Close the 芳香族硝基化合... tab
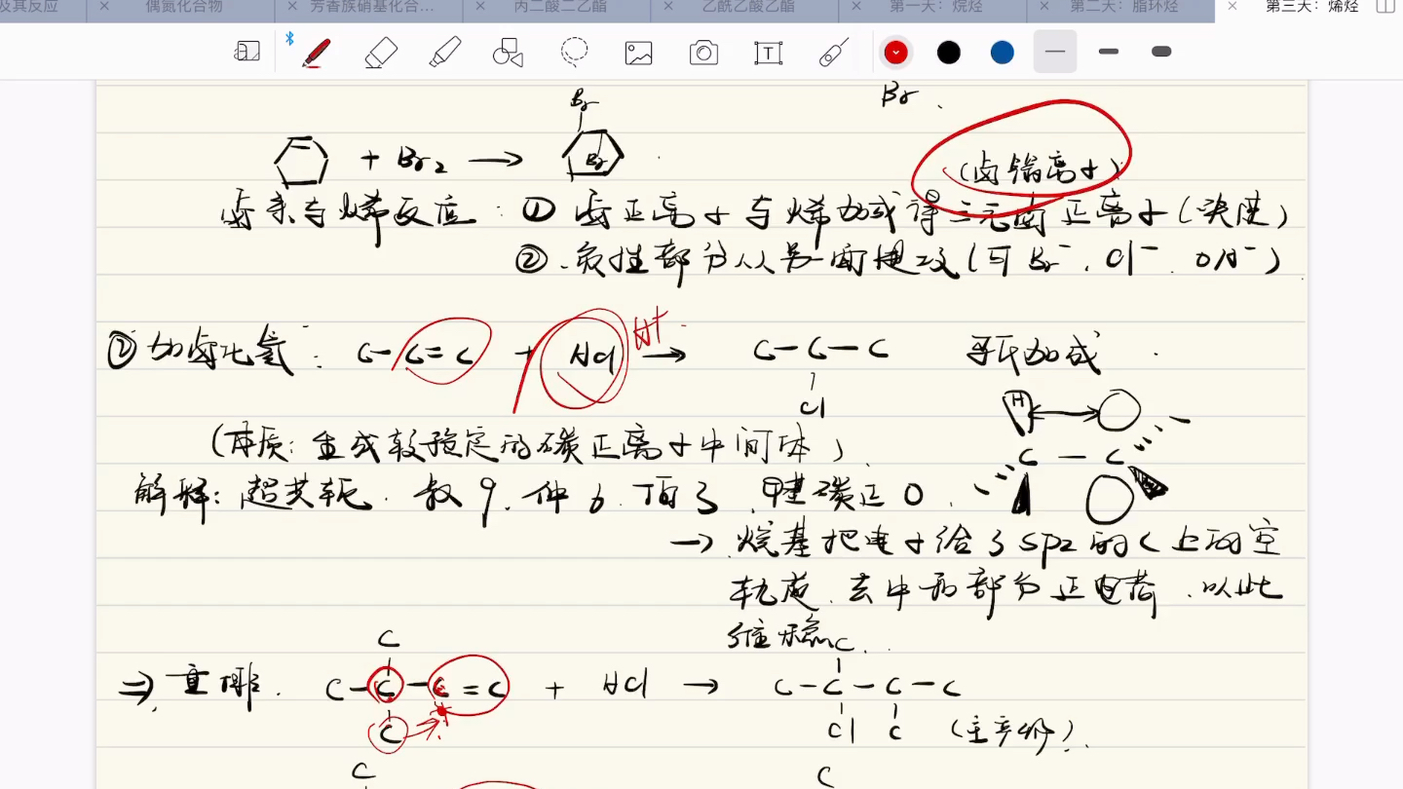This screenshot has height=789, width=1403. click(292, 6)
